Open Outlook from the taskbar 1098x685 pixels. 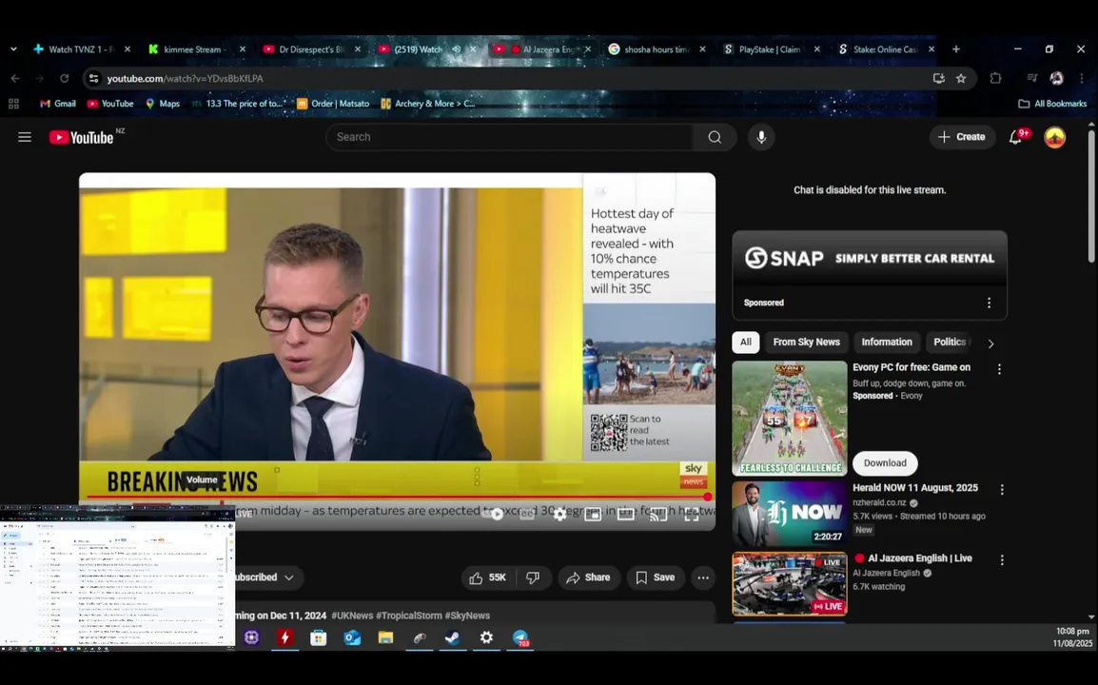pyautogui.click(x=351, y=638)
